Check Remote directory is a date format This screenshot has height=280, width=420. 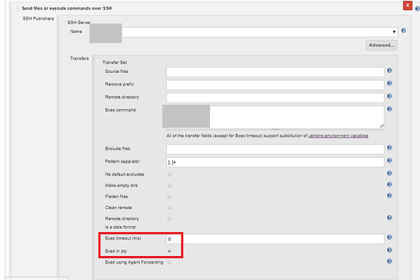169,219
